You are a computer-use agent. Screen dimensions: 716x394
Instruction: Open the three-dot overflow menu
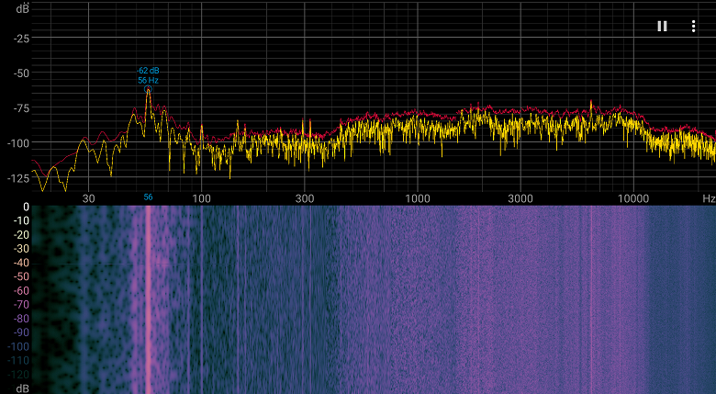click(x=693, y=26)
